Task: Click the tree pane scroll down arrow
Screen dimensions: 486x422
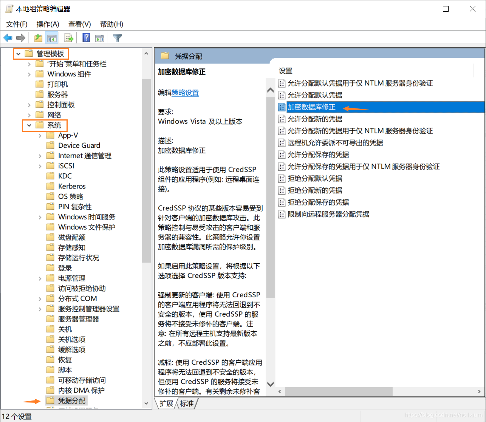Action: point(146,403)
